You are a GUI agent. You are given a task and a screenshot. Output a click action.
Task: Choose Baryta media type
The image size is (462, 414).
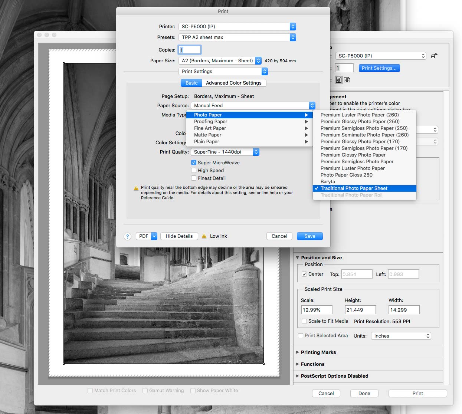364,182
